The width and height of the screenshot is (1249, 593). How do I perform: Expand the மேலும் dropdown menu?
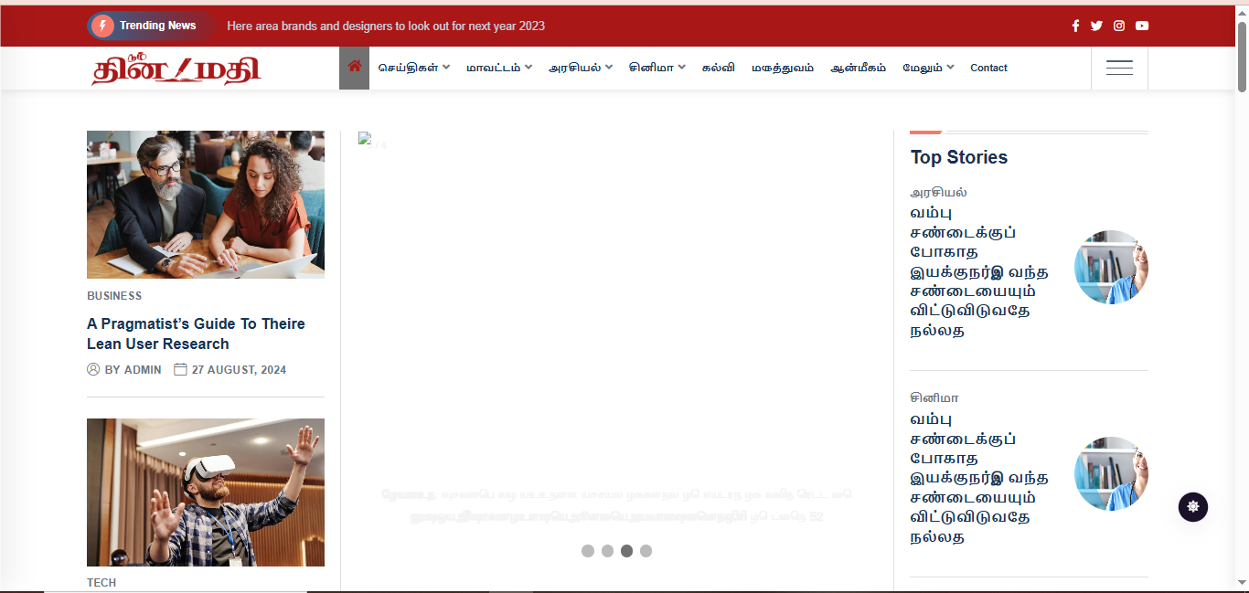[x=928, y=68]
